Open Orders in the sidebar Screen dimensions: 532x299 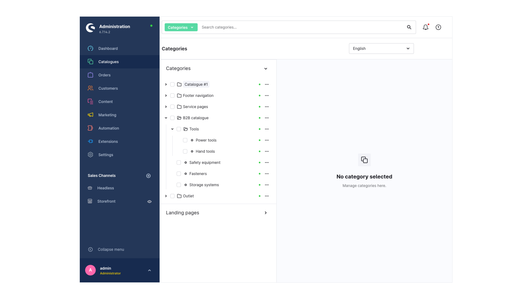(x=119, y=75)
